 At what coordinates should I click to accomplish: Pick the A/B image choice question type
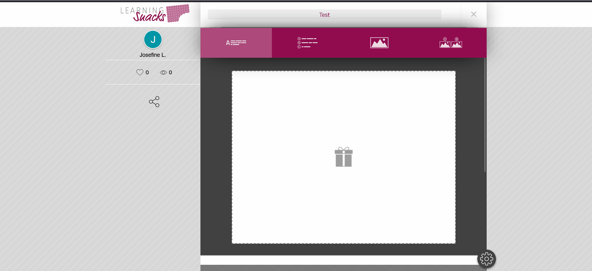451,43
